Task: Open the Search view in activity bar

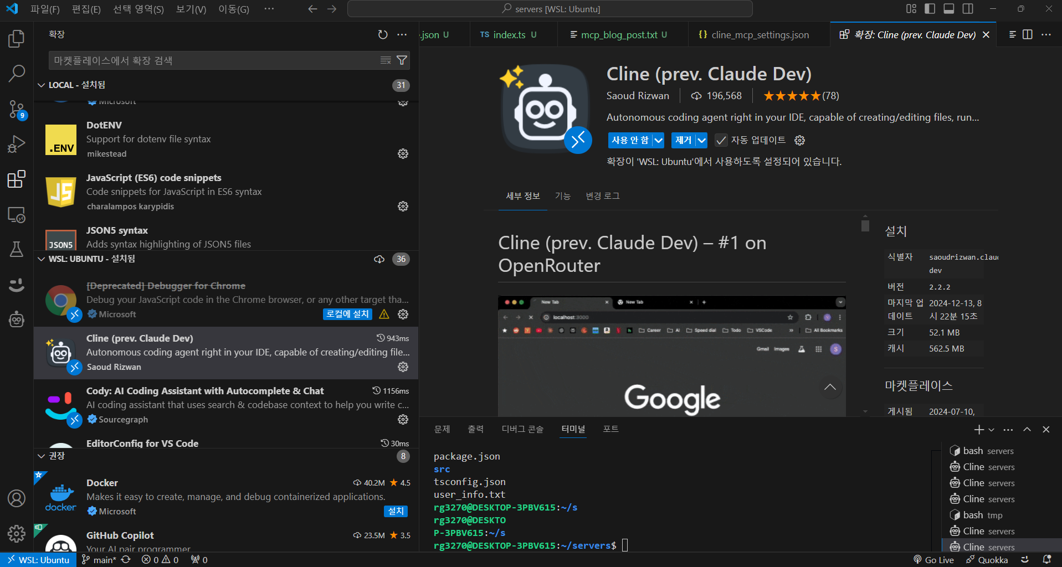Action: pos(17,73)
